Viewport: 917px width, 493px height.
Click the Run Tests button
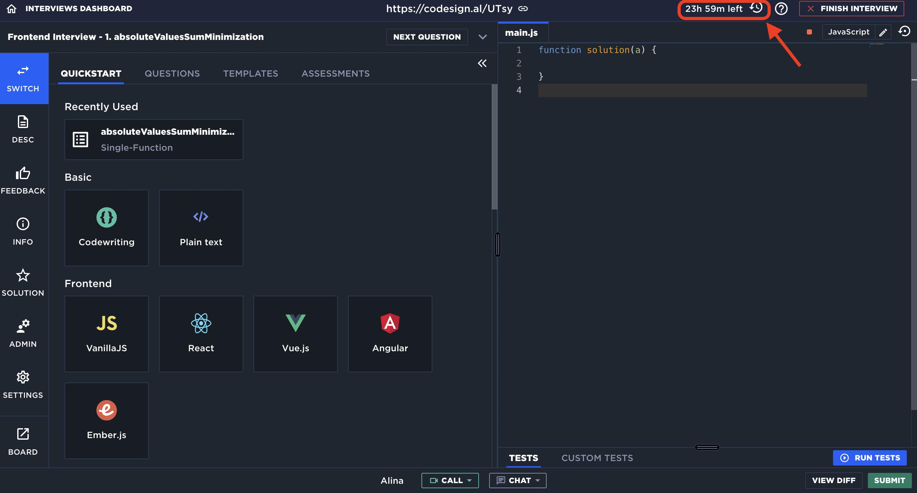870,458
